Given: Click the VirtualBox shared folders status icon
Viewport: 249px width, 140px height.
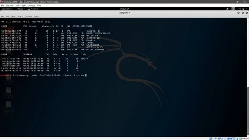Looking at the screenshot, I should pos(225,138).
